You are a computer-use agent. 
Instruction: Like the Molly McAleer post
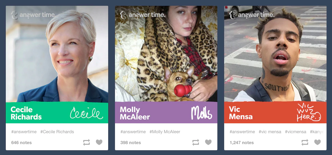[208, 142]
